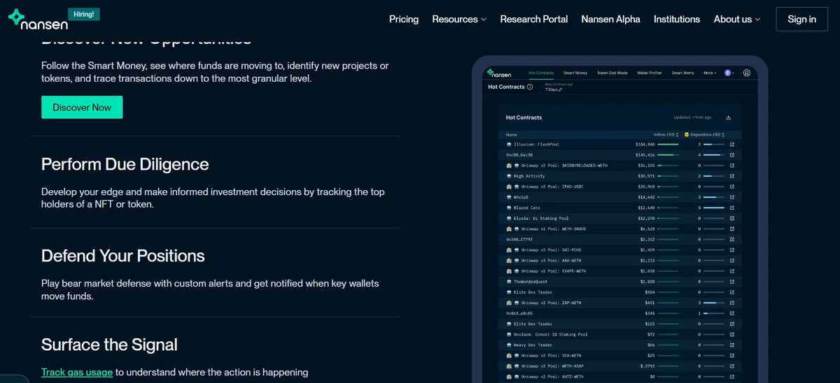Open external link for TheWonderQuest row
The image size is (840, 383).
732,282
